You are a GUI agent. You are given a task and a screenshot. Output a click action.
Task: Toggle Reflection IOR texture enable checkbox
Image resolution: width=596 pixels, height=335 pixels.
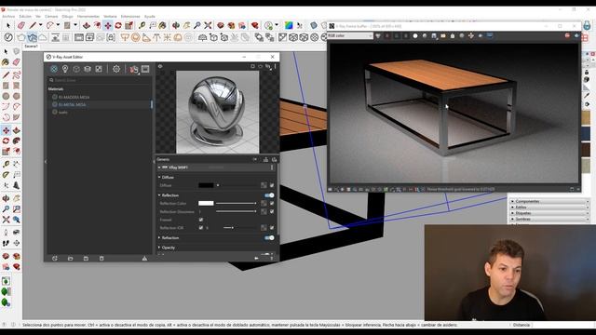[x=272, y=228]
